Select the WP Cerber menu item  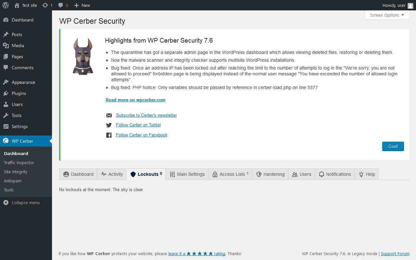point(26,141)
